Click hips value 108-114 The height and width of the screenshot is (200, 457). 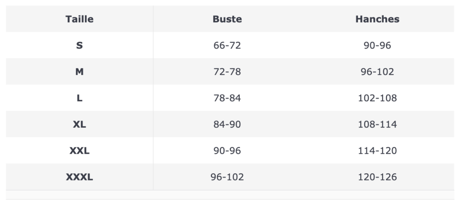click(377, 124)
